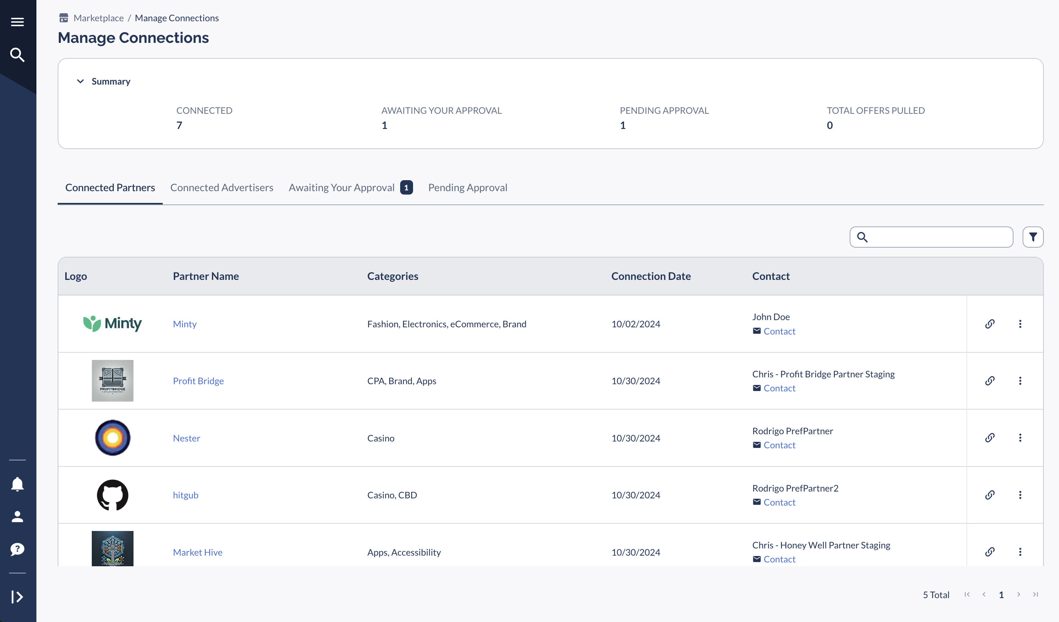The image size is (1059, 622).
Task: Open the Nester partner link
Action: (x=187, y=438)
